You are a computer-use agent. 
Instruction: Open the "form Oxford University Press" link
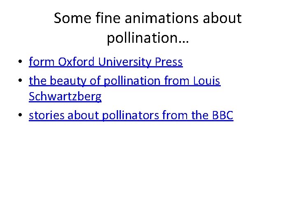(106, 62)
